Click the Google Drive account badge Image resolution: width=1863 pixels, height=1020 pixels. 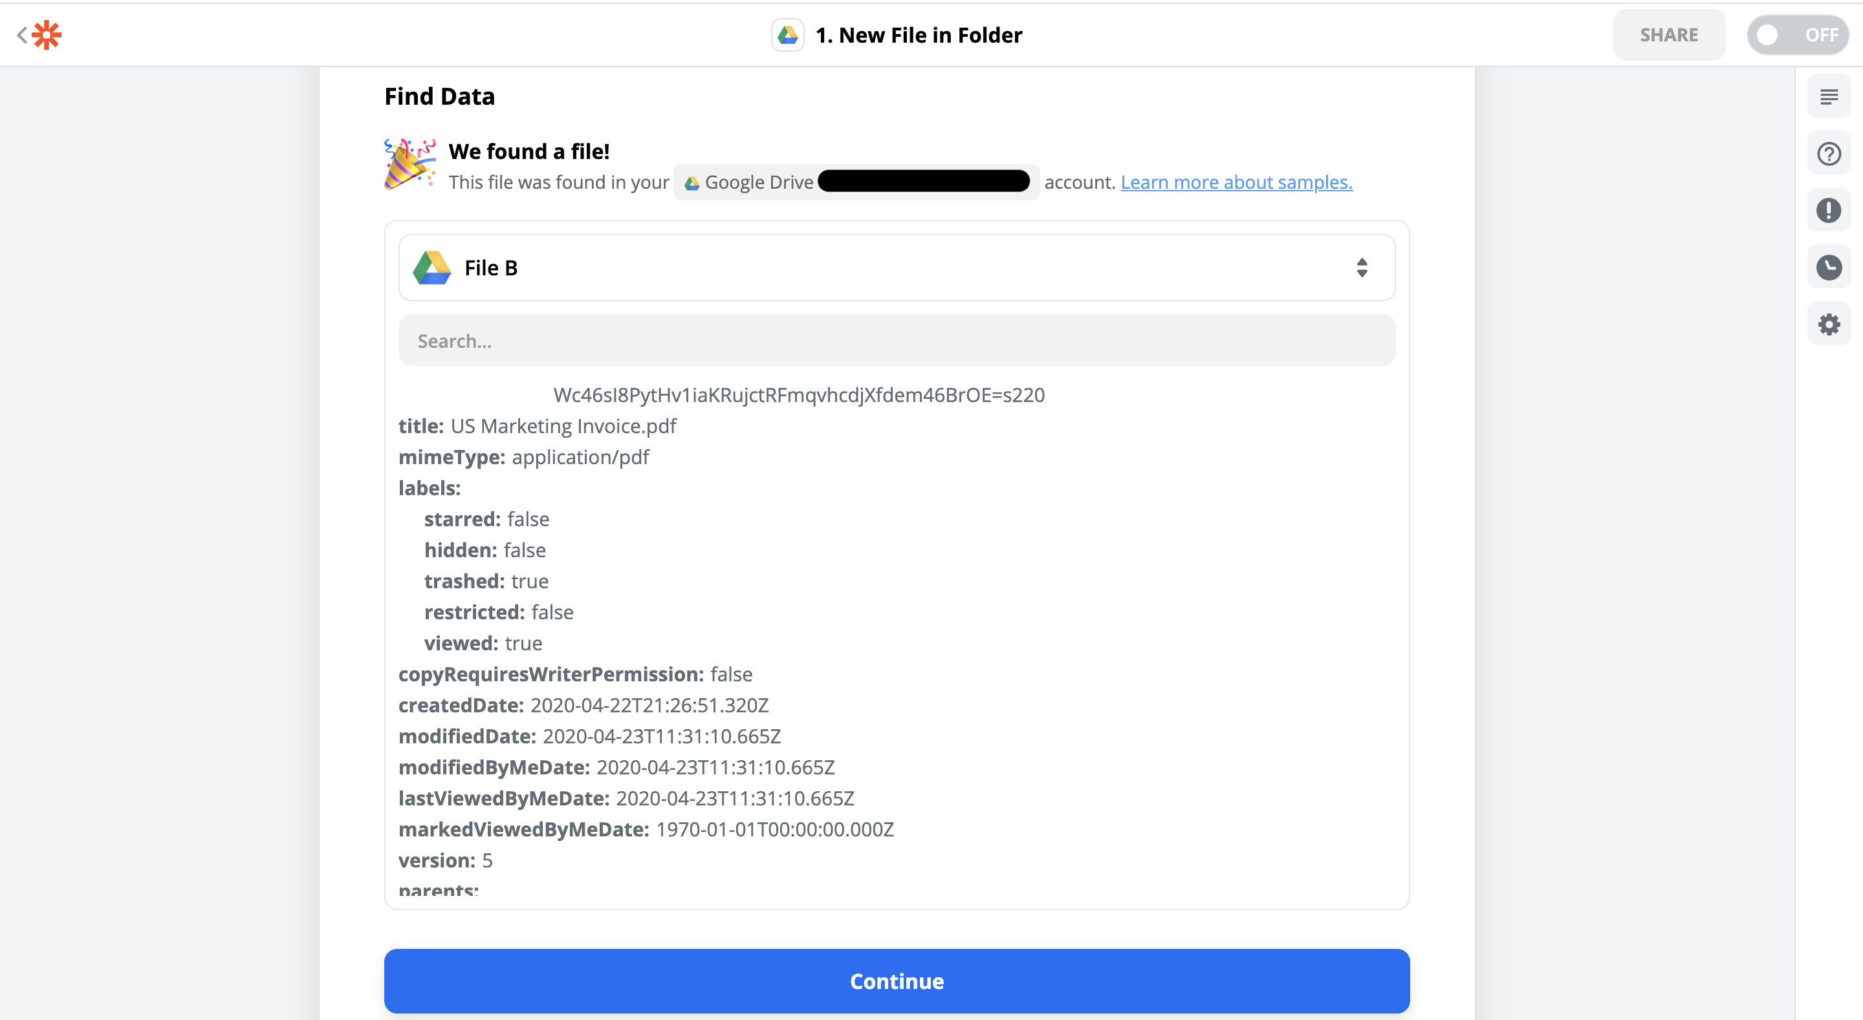point(856,182)
